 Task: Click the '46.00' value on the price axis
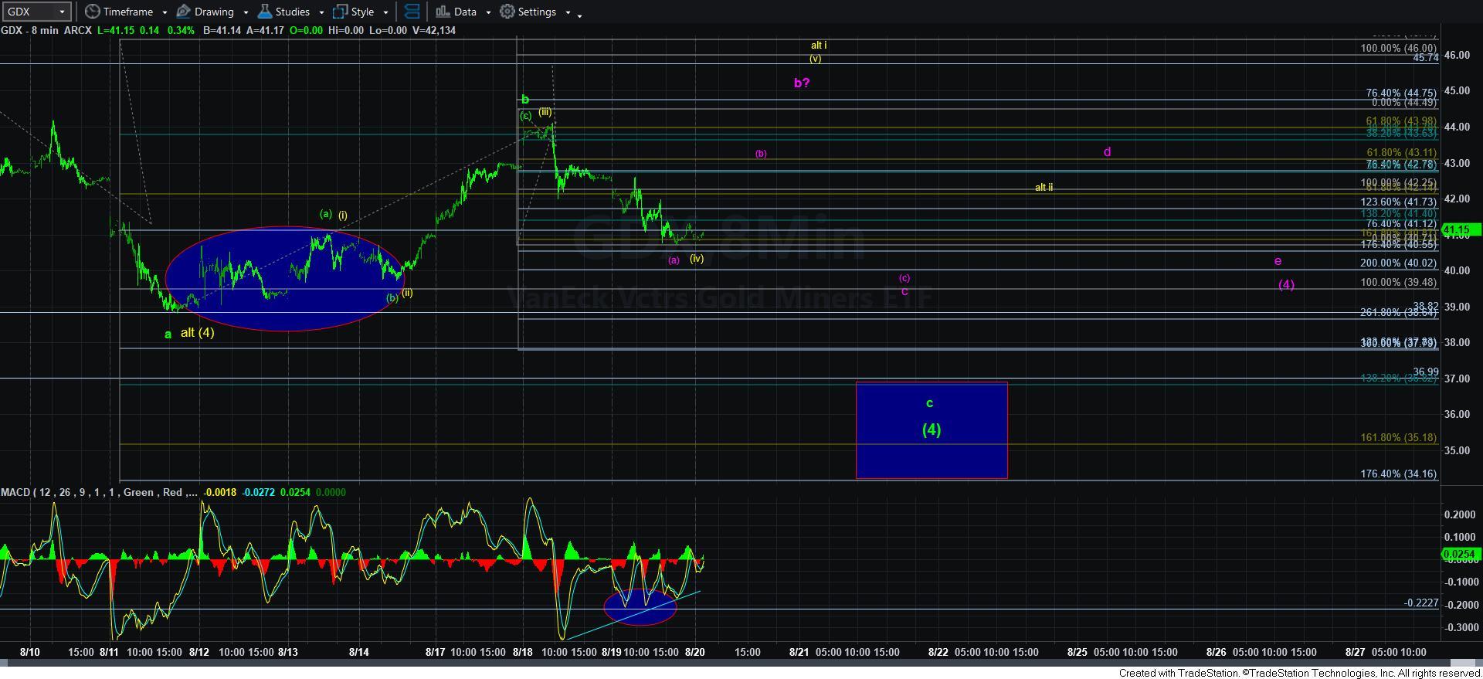(x=1458, y=55)
